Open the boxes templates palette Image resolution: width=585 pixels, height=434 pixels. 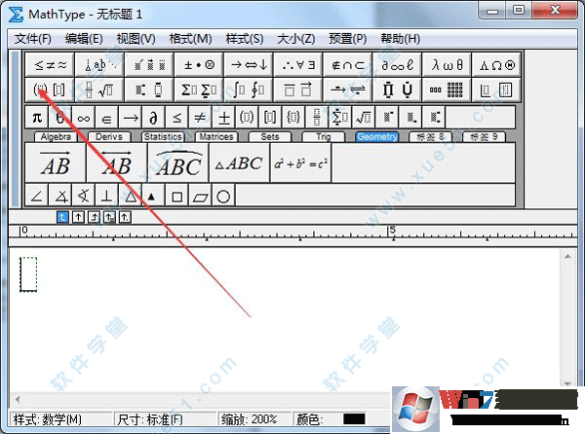pyautogui.click(x=496, y=90)
